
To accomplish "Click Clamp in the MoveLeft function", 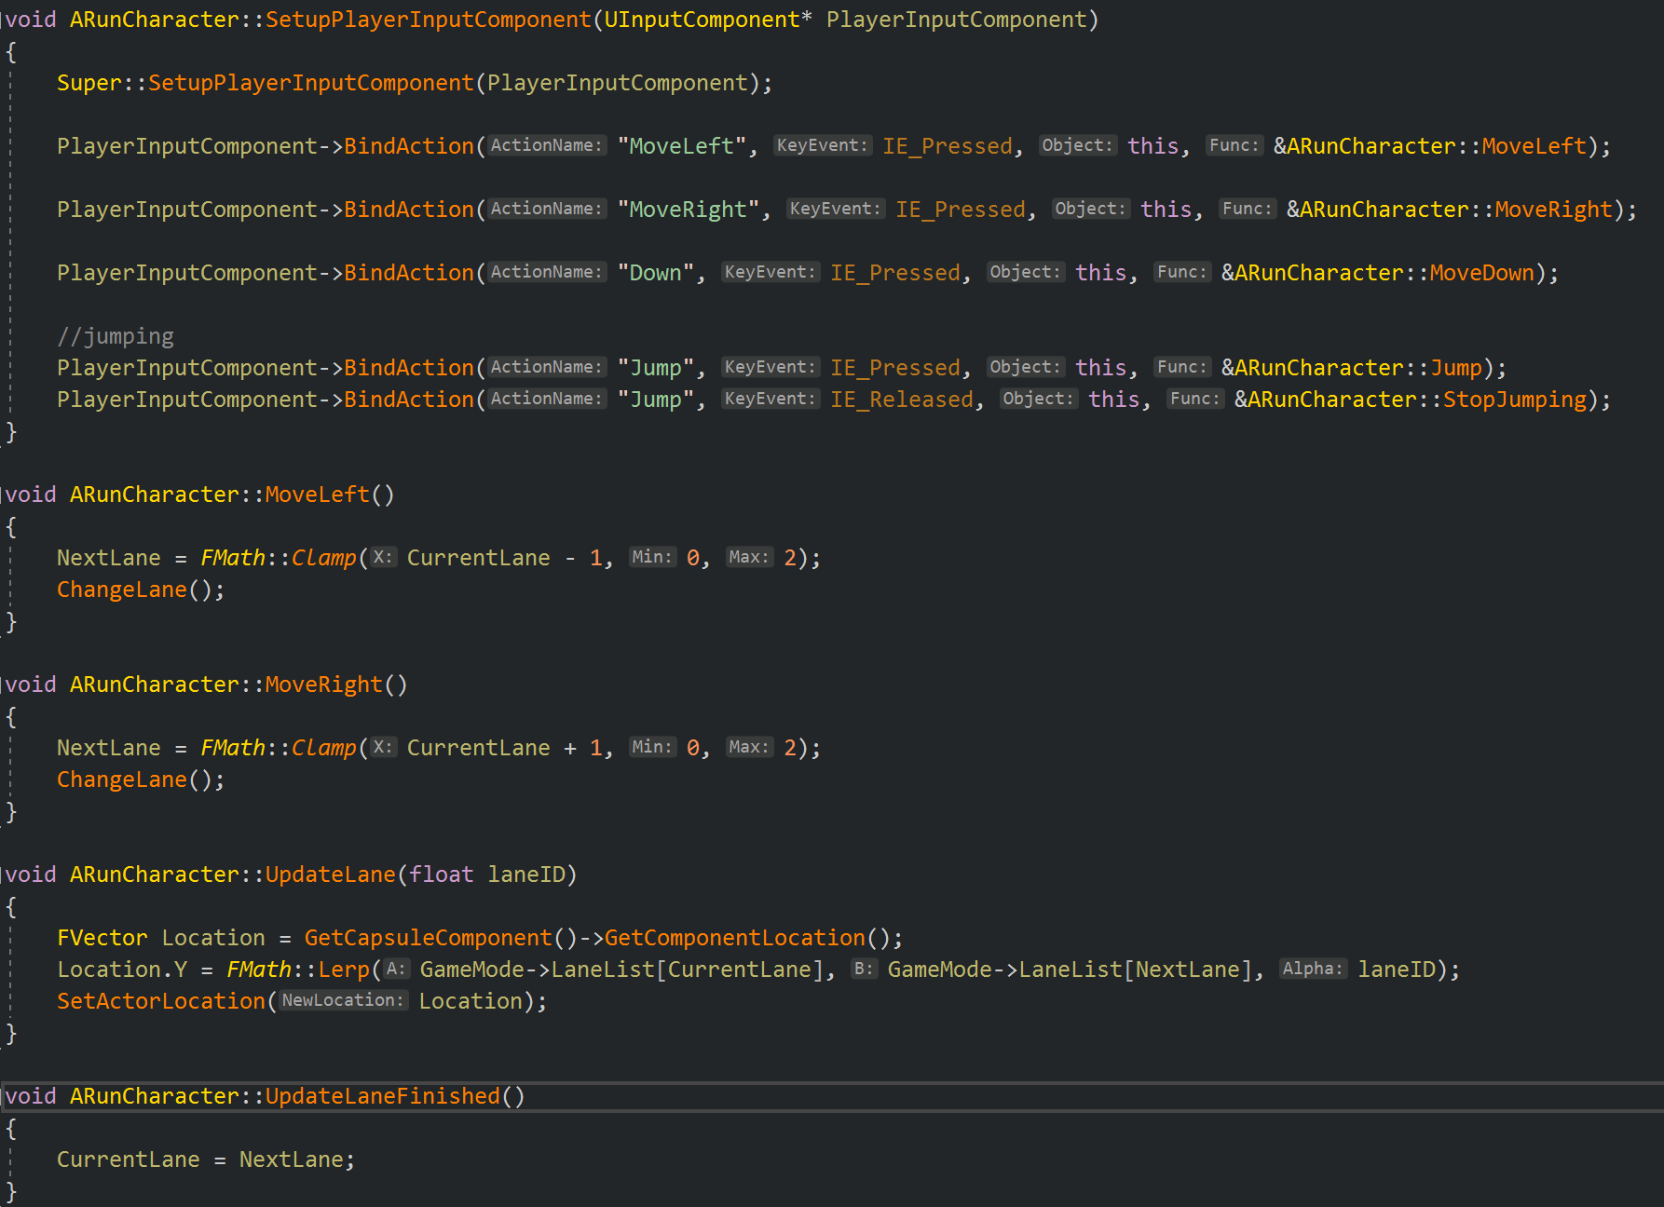I will pos(324,558).
